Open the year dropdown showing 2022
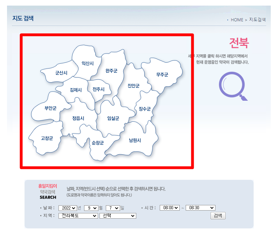 (x=67, y=208)
